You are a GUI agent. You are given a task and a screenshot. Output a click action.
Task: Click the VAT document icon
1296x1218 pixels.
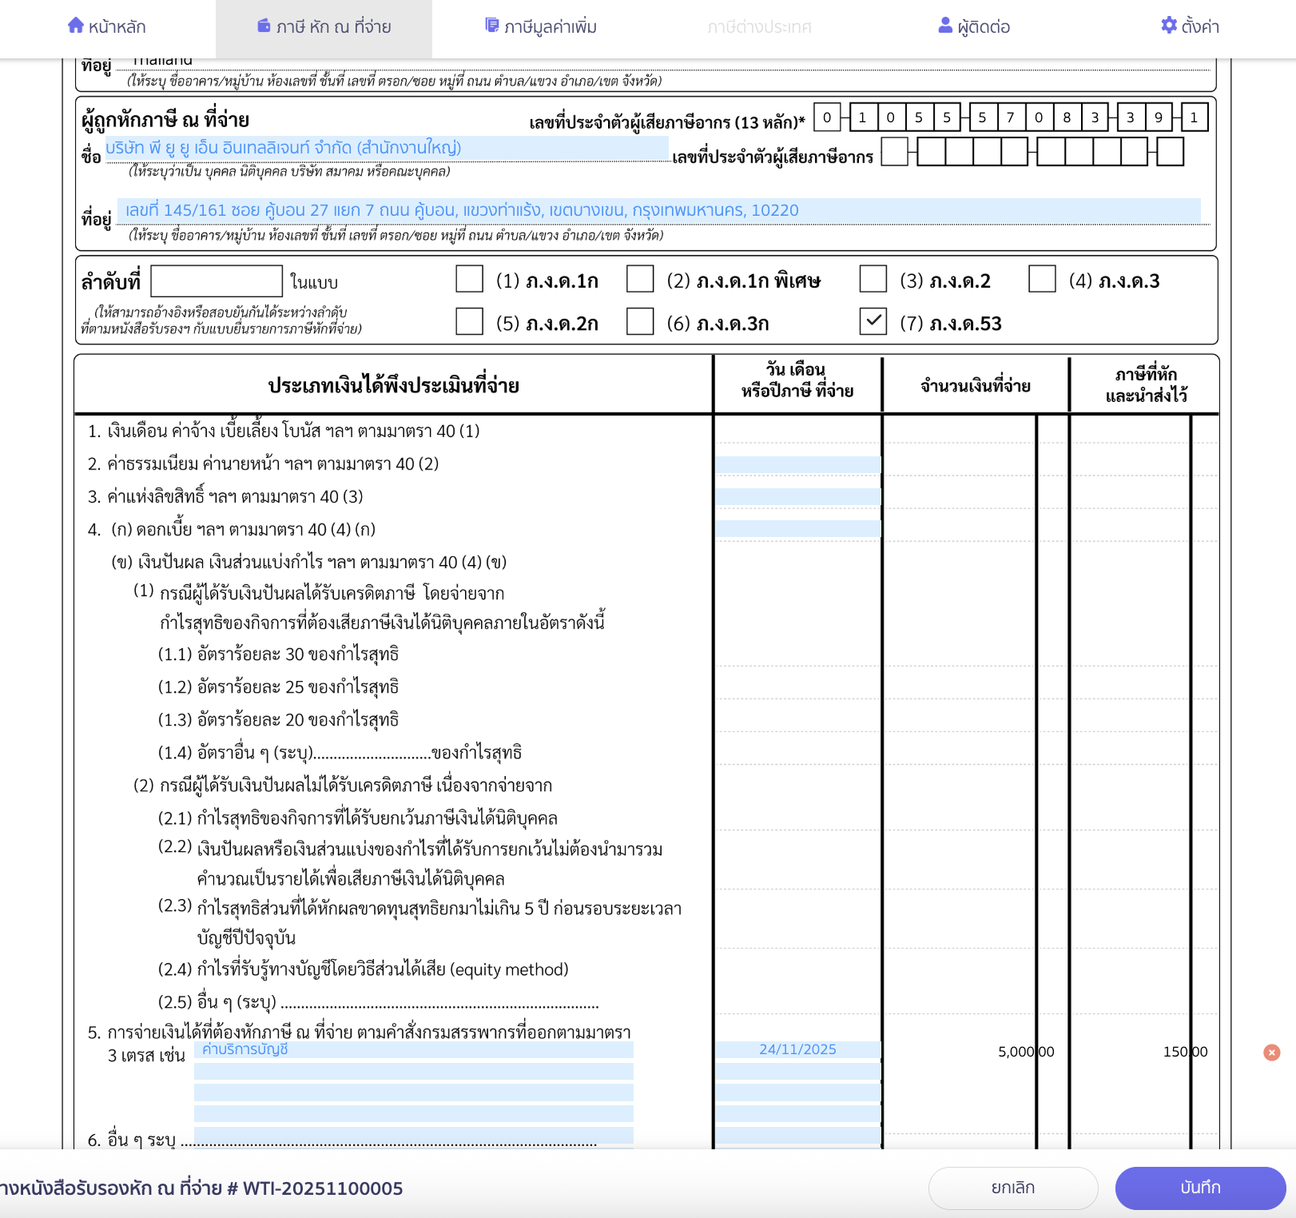492,26
